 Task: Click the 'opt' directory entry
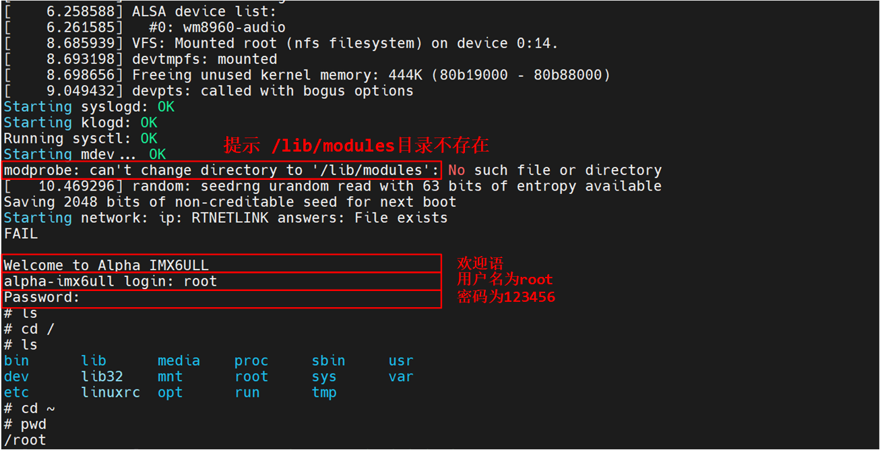click(170, 392)
